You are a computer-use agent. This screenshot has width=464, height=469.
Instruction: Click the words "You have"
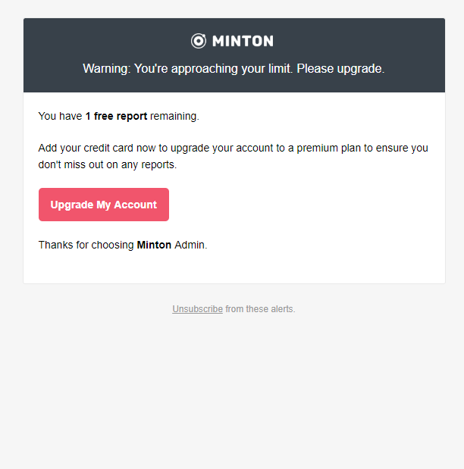(60, 117)
